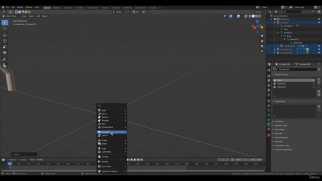Toggle X-ray display in viewport header
This screenshot has width=322, height=181.
[246, 16]
